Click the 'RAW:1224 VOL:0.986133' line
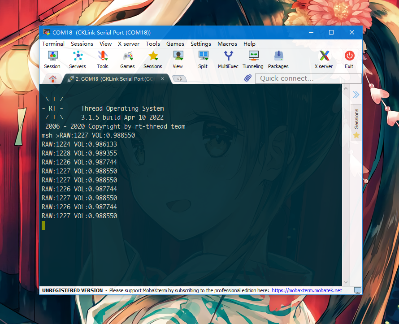Image resolution: width=399 pixels, height=324 pixels. (79, 144)
